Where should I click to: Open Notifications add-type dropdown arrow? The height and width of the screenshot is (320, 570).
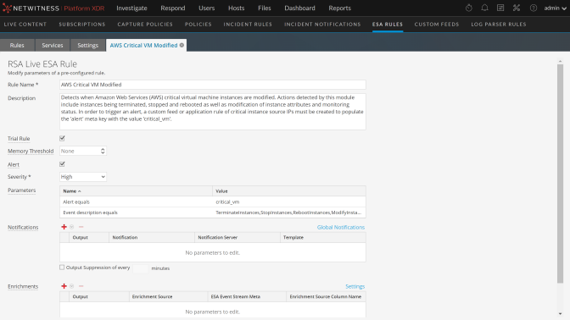click(72, 227)
